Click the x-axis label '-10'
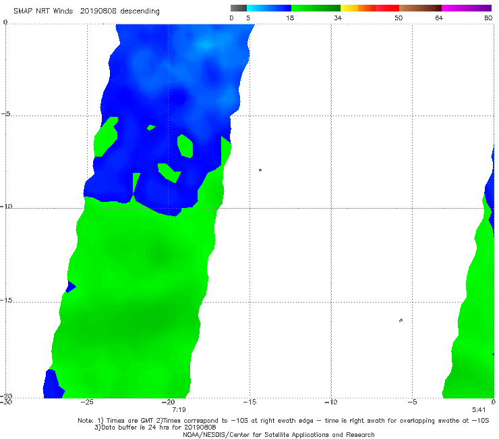The height and width of the screenshot is (439, 499). (330, 402)
